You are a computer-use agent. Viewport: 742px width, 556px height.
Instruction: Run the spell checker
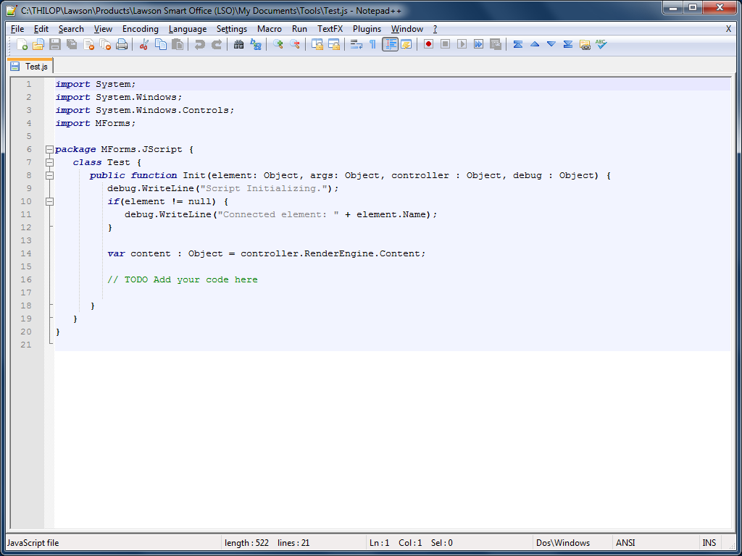pyautogui.click(x=601, y=44)
